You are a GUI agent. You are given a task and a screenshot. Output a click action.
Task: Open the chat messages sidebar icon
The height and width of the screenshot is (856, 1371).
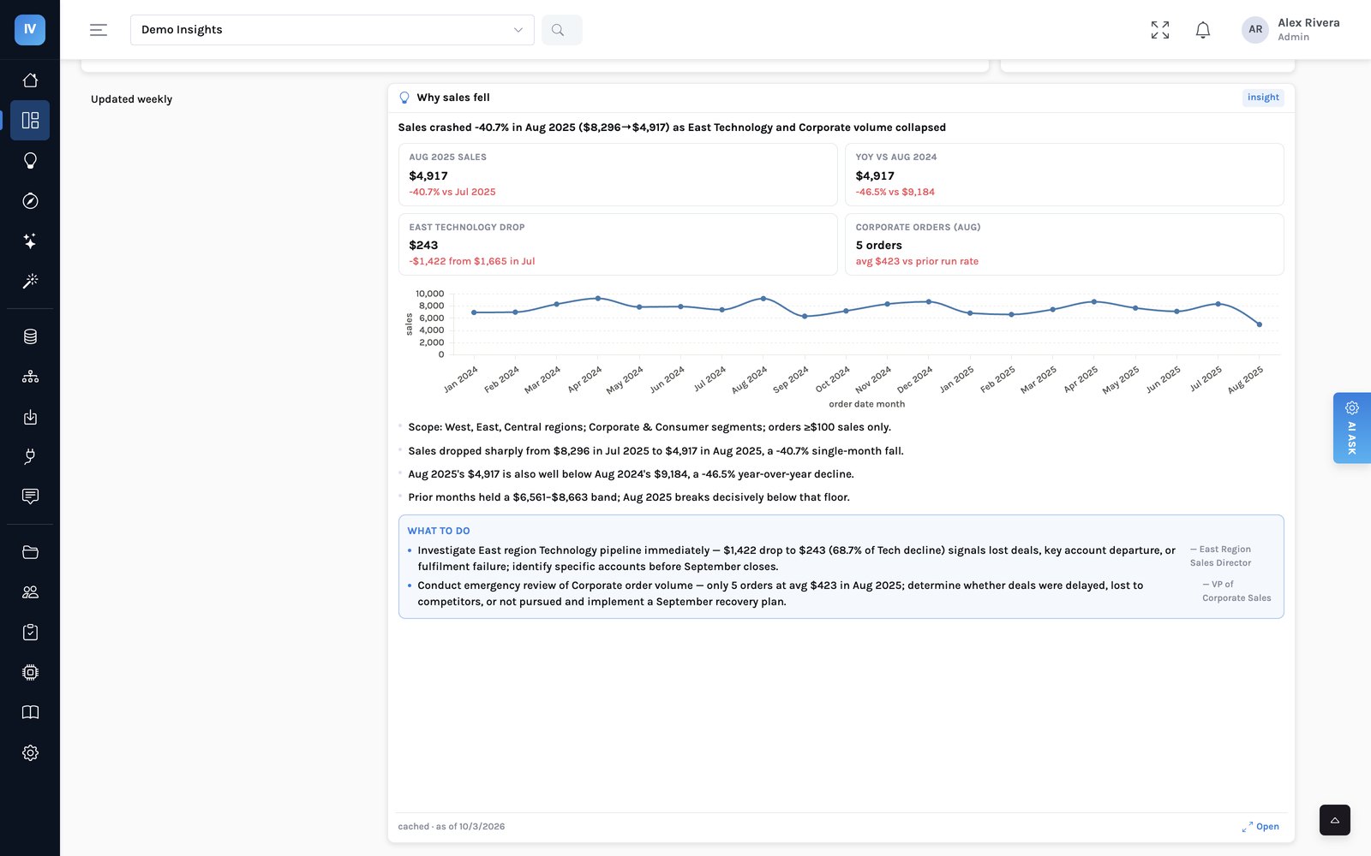pyautogui.click(x=30, y=496)
